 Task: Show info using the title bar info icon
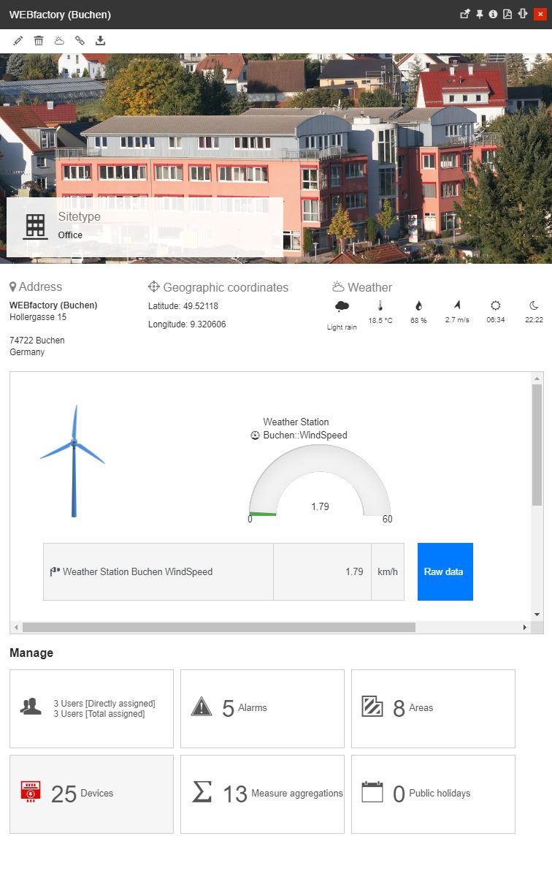493,14
